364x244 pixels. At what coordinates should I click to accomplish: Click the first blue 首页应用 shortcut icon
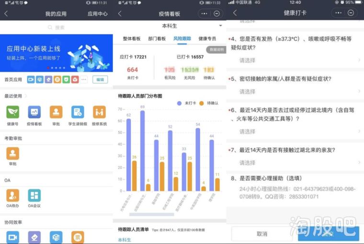point(31,80)
